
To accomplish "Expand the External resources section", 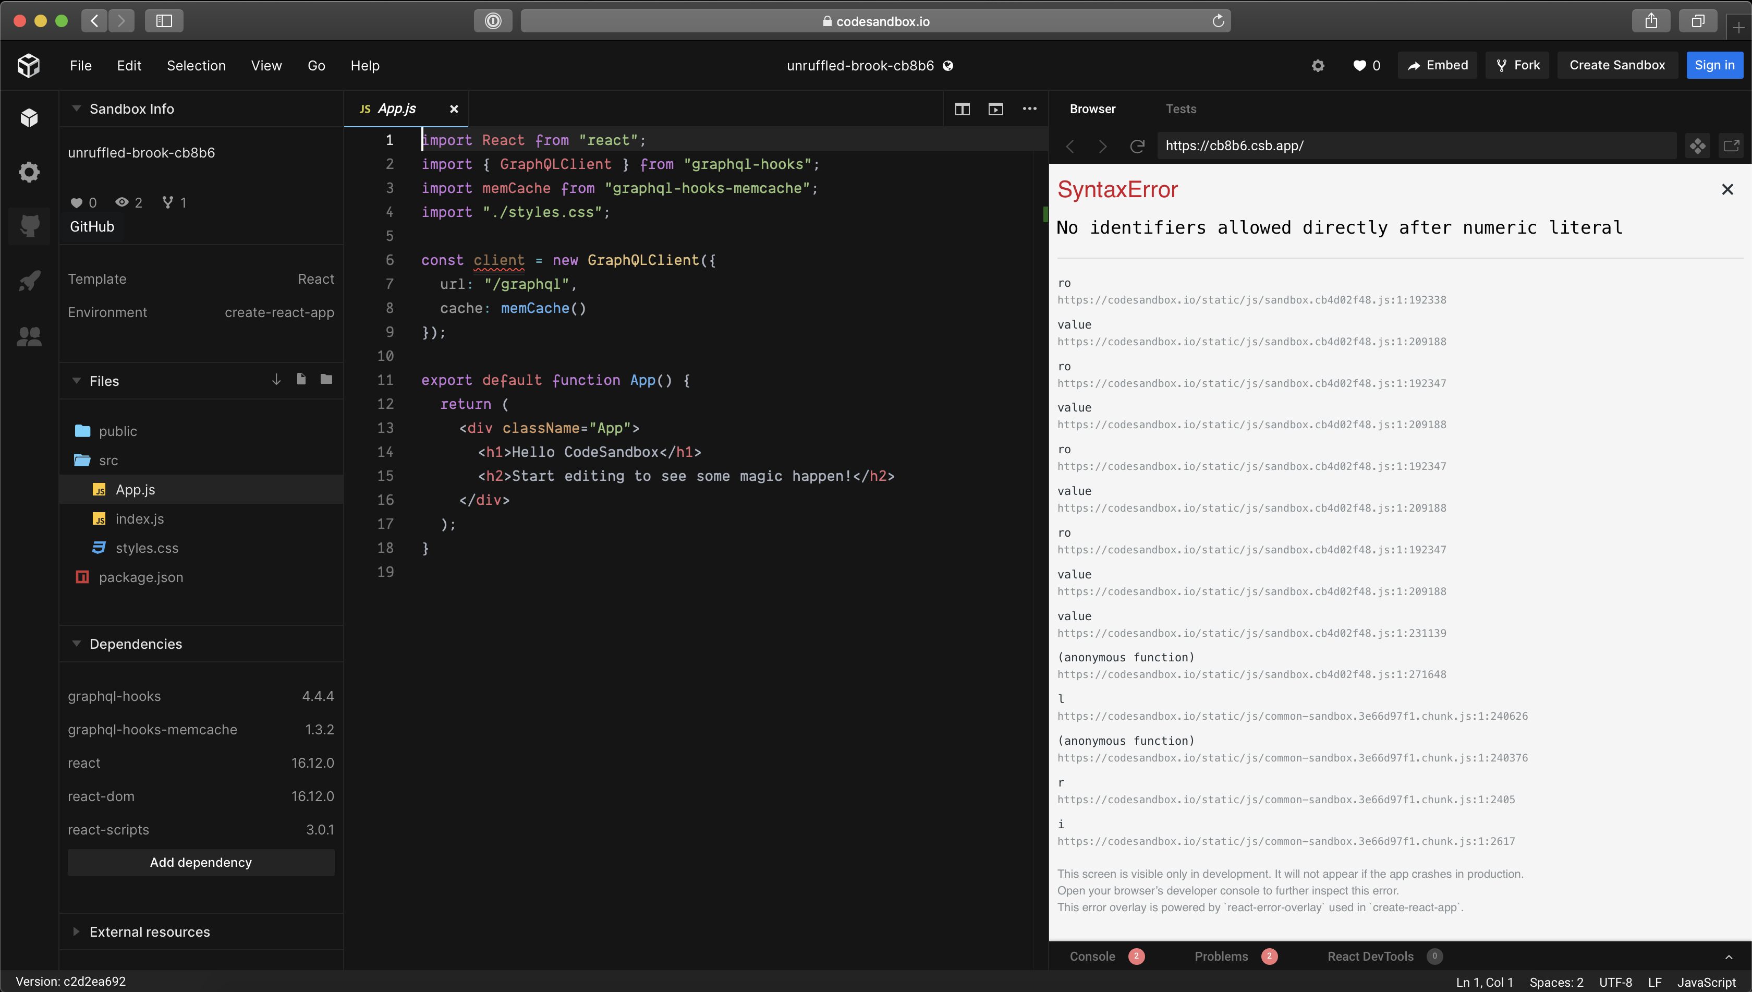I will [76, 931].
